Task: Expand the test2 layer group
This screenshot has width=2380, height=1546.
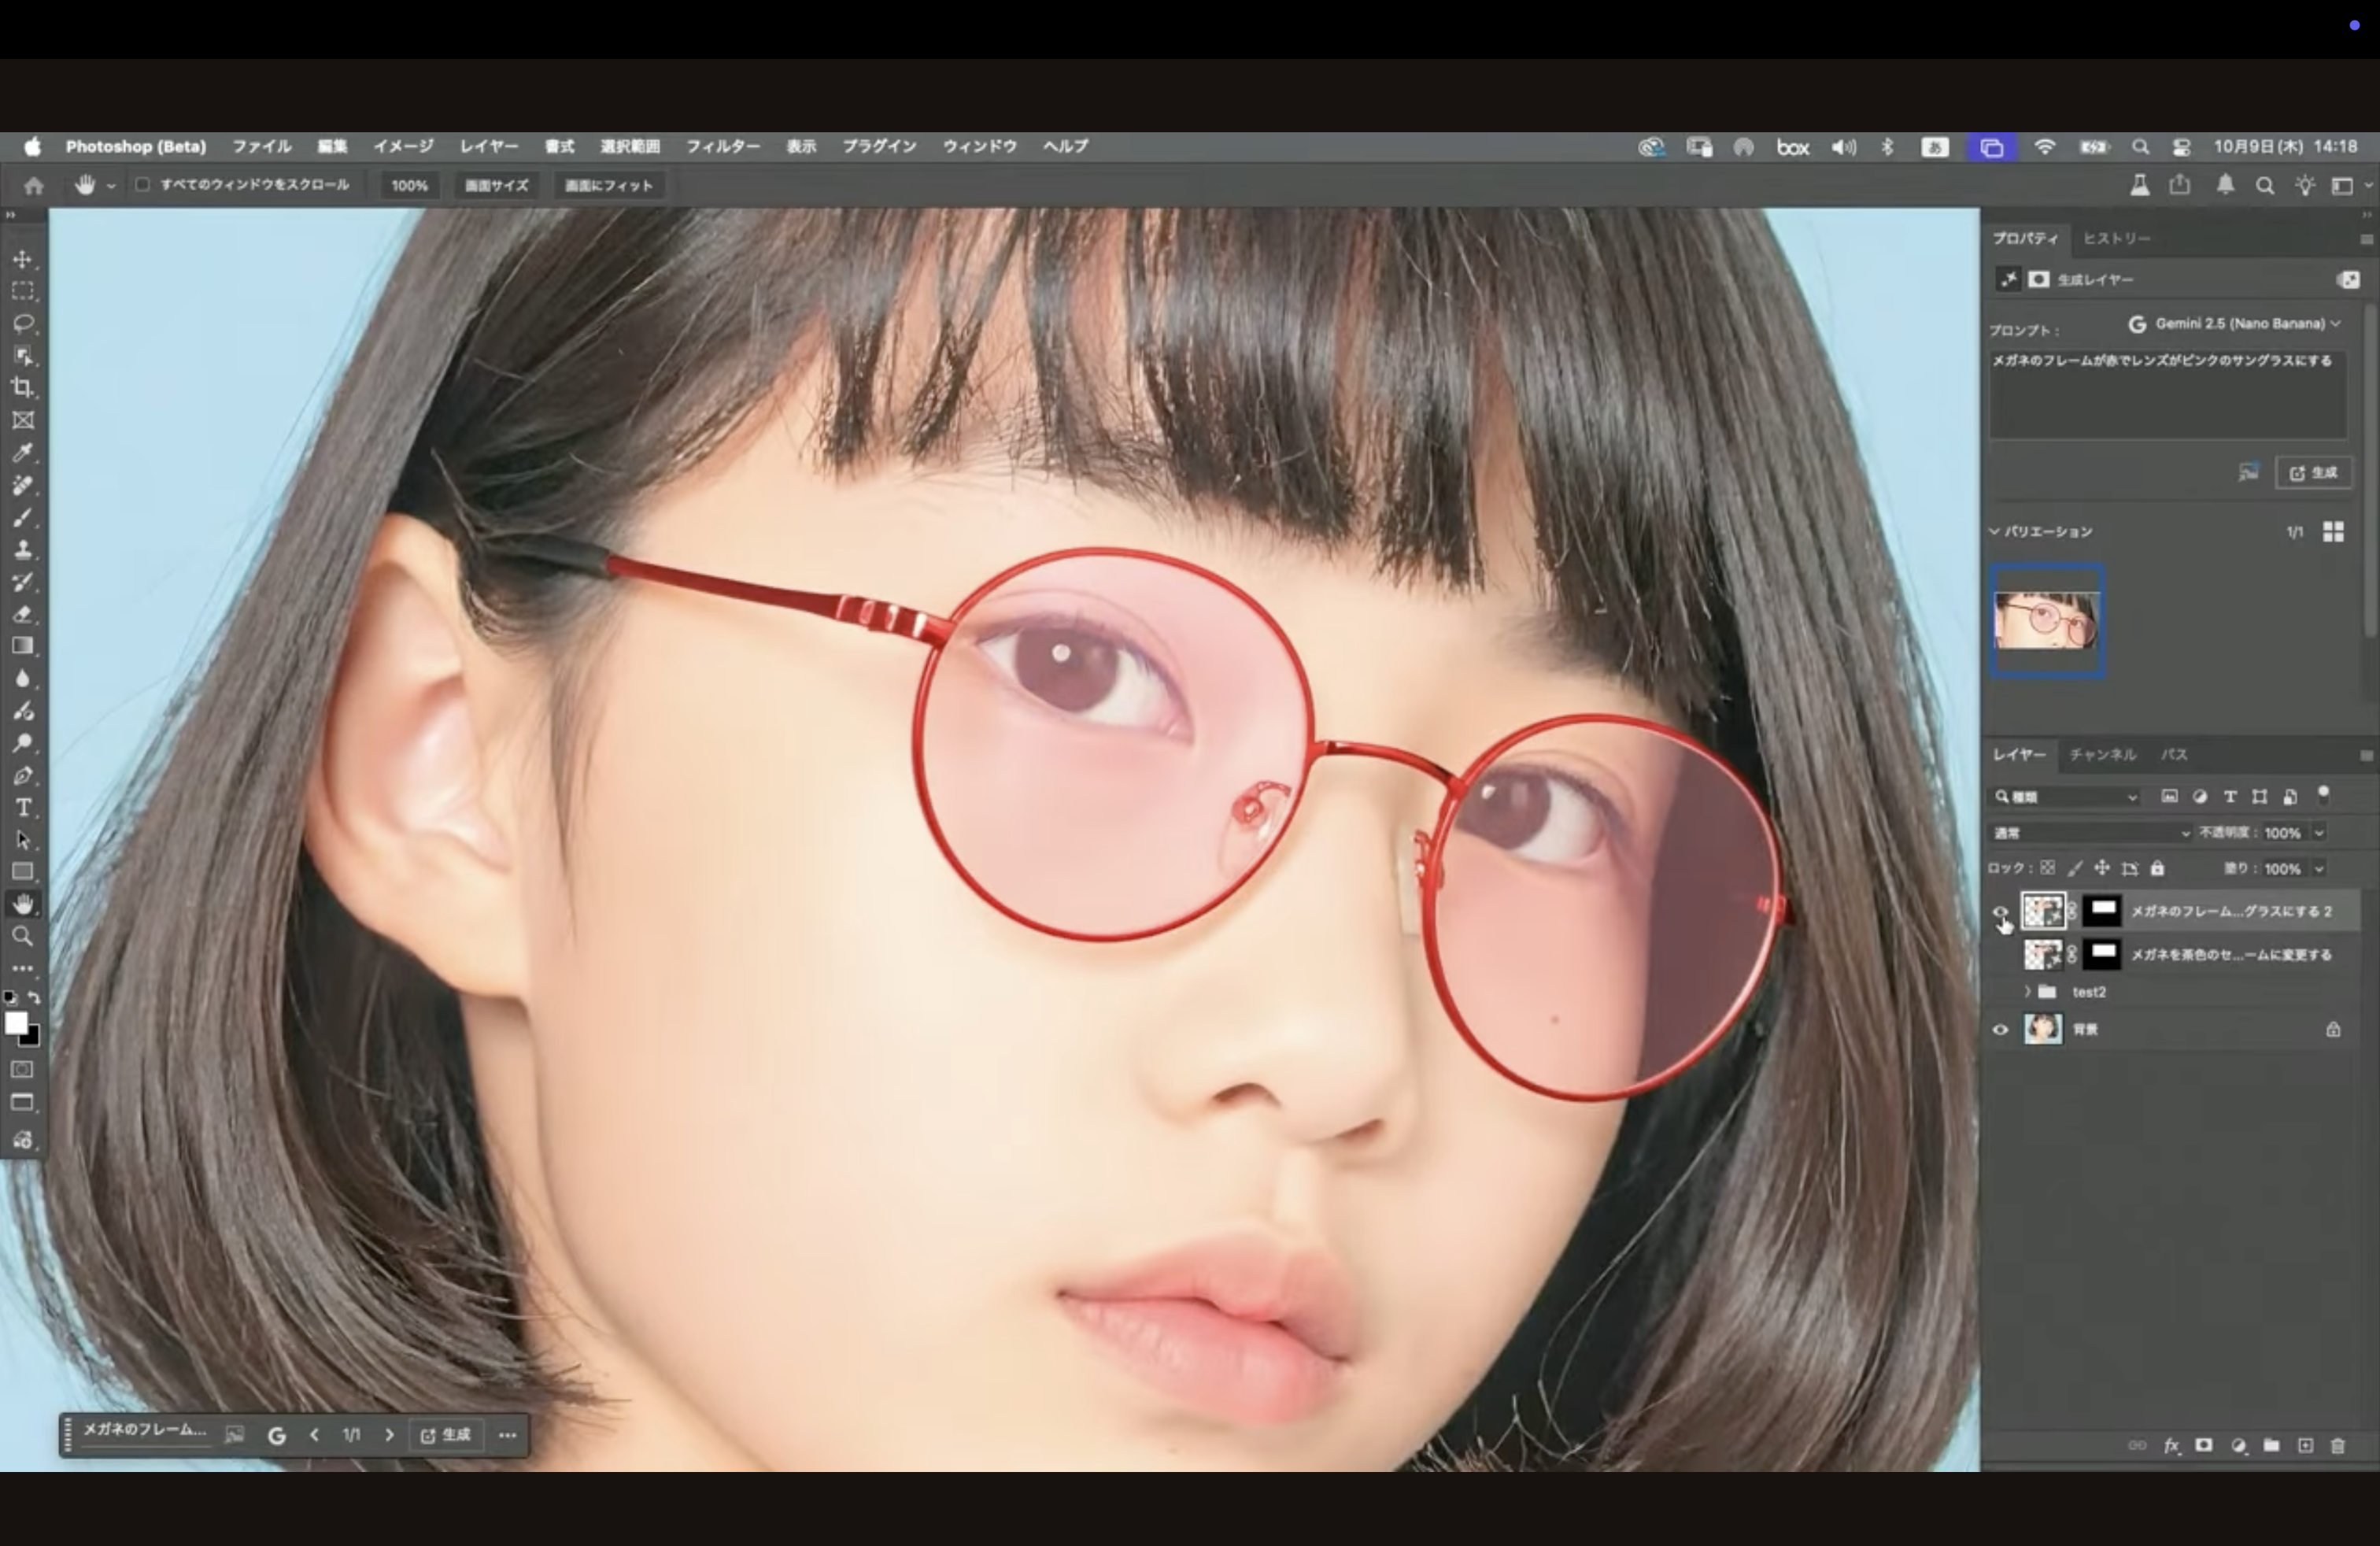Action: click(x=2027, y=992)
